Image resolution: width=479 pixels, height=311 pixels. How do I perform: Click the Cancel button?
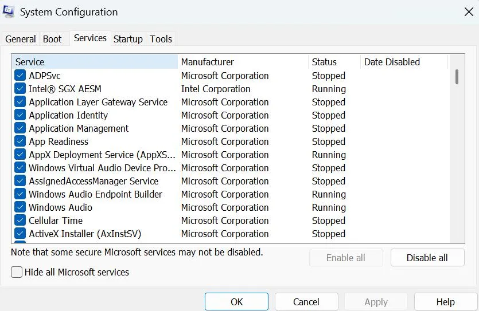click(306, 302)
